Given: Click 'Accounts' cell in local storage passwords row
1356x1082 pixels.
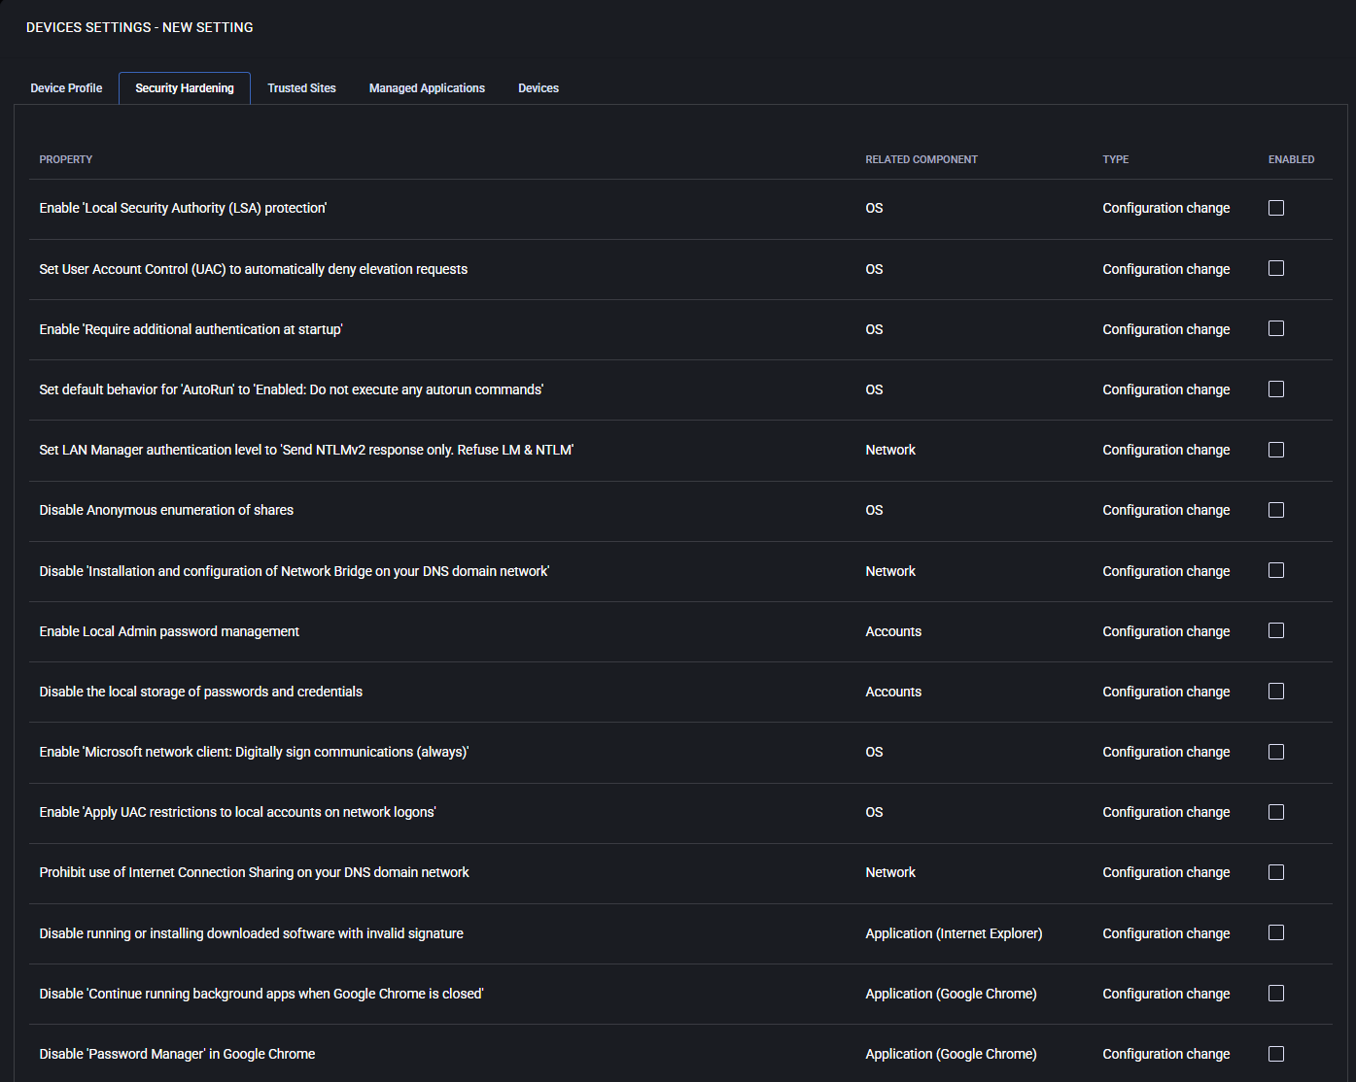Looking at the screenshot, I should click(x=893, y=692).
